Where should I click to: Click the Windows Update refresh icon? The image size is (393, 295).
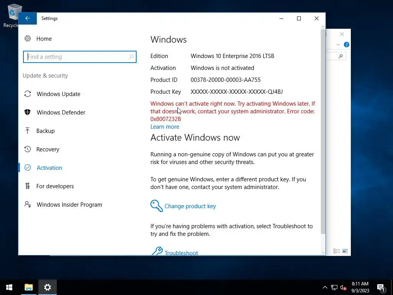point(28,94)
